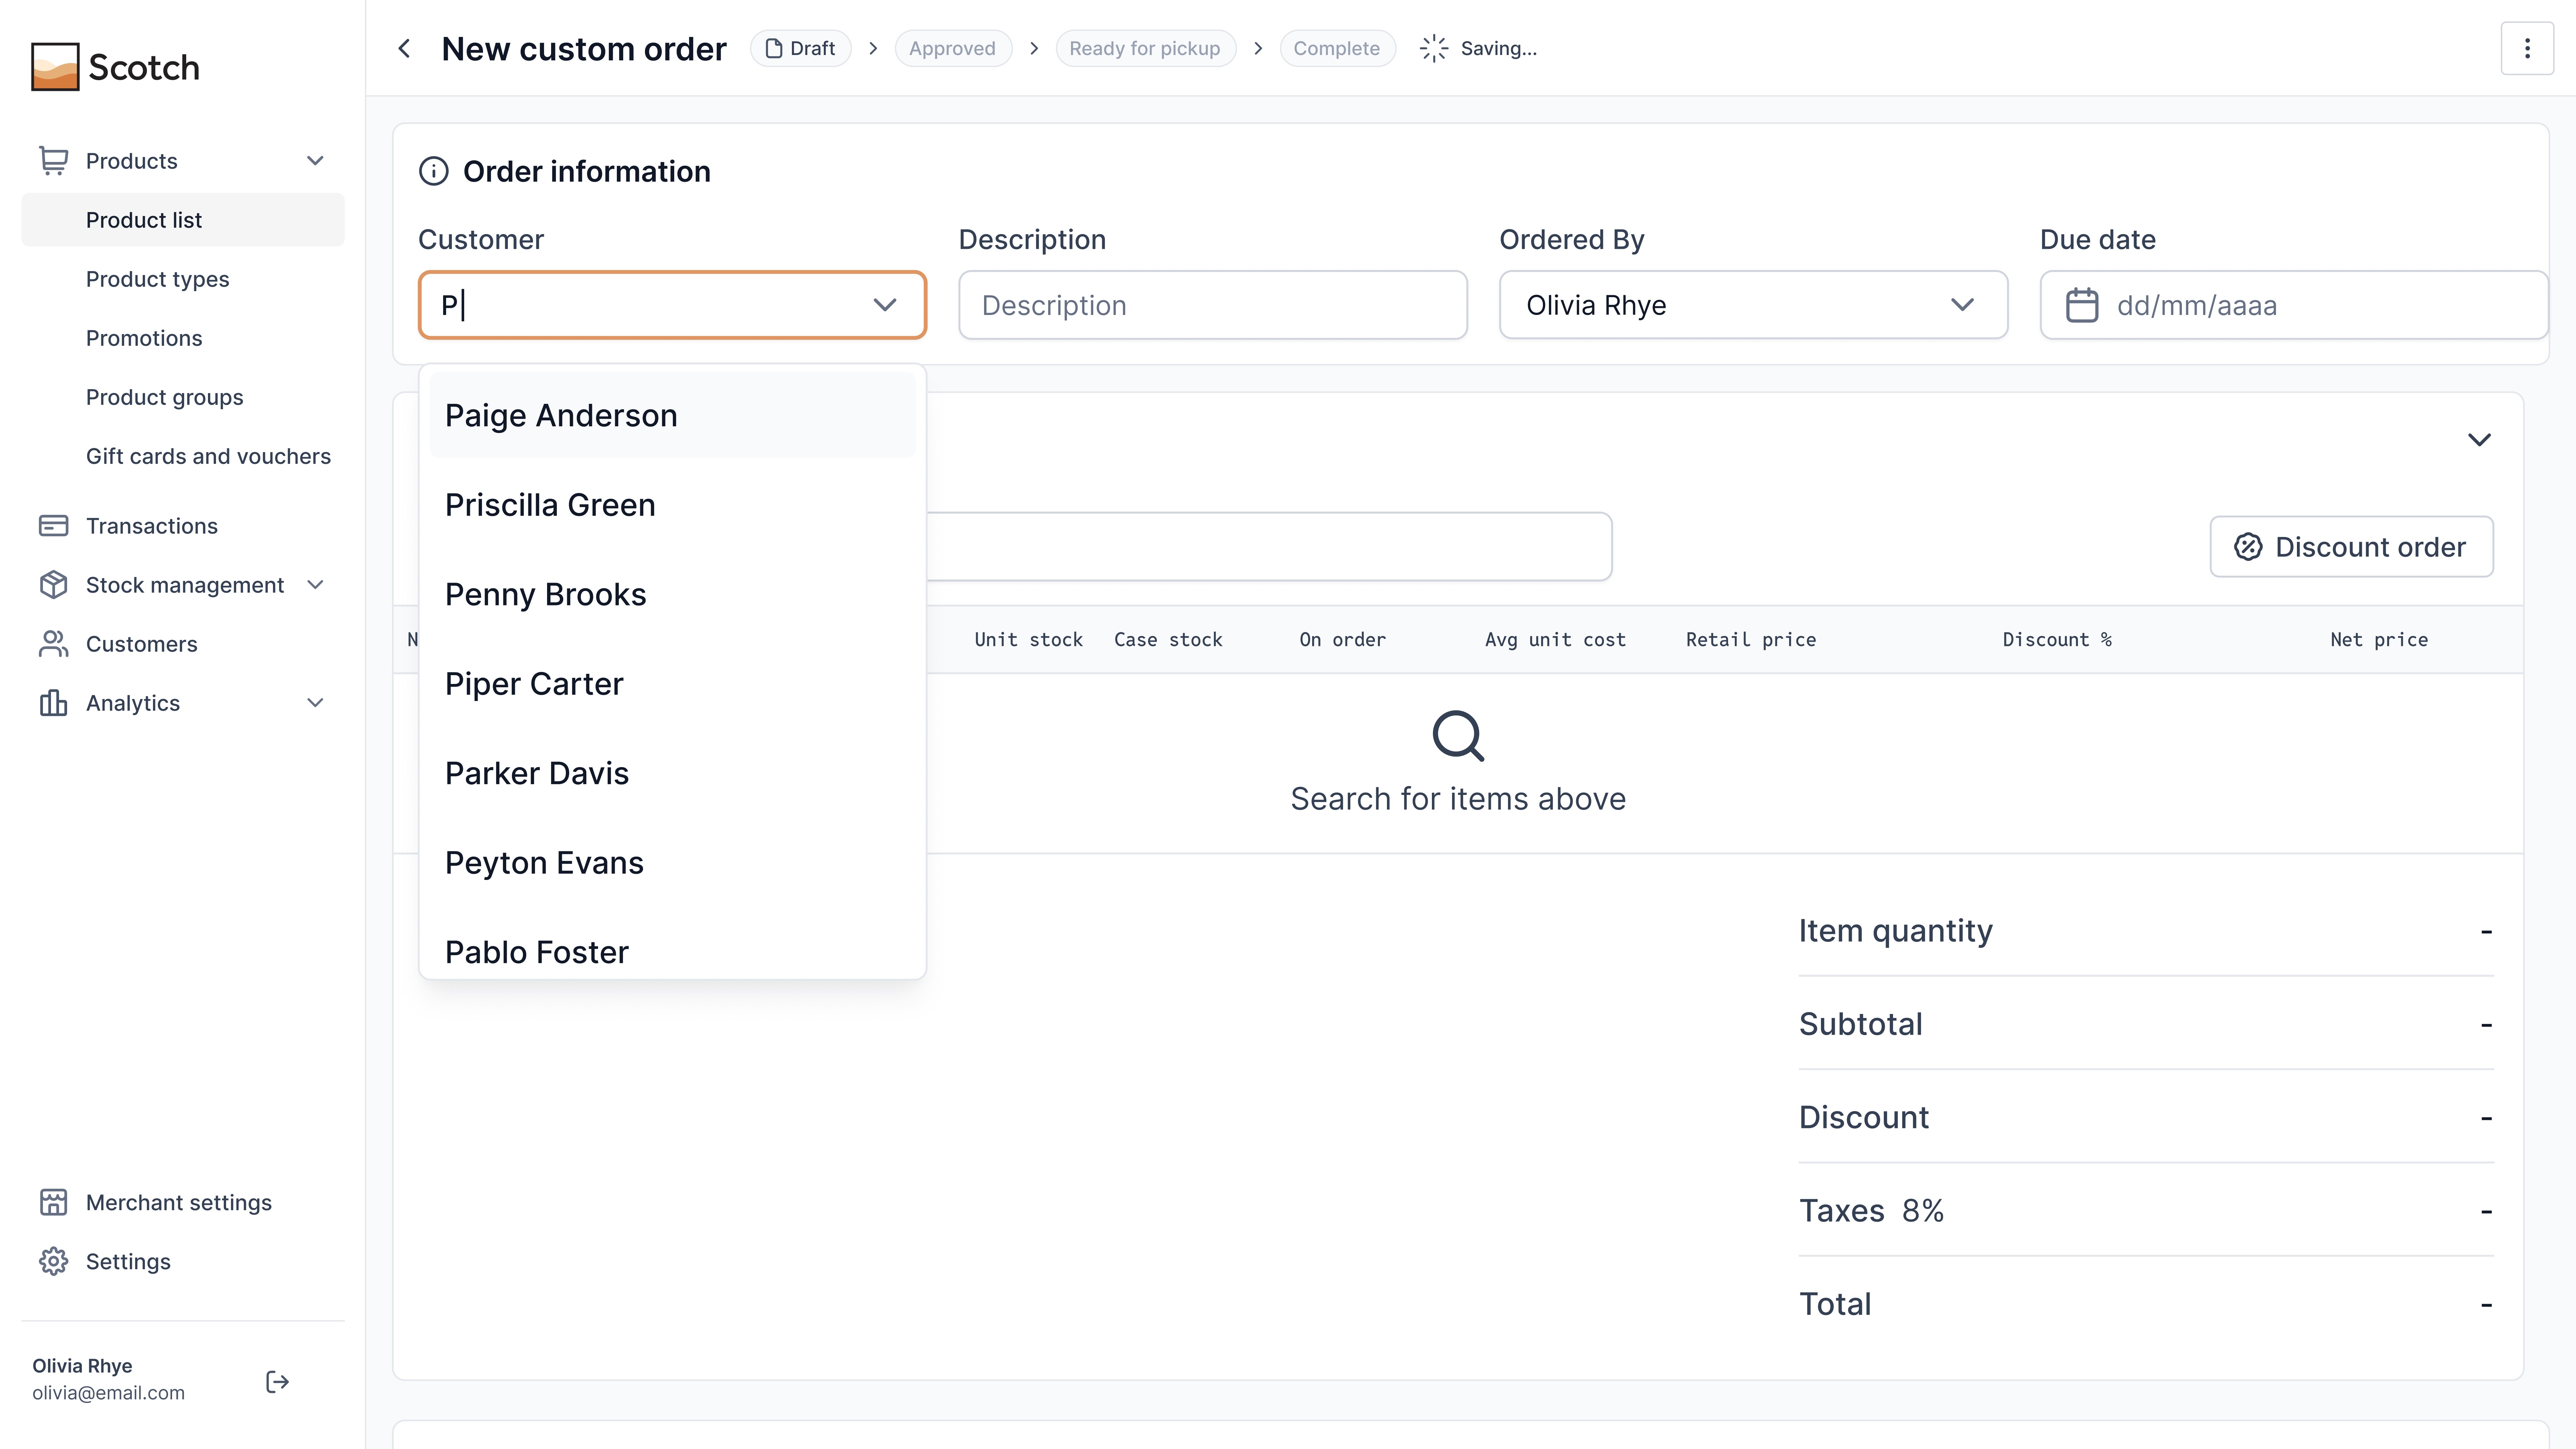Select Priscilla Green from customer list

pos(550,505)
